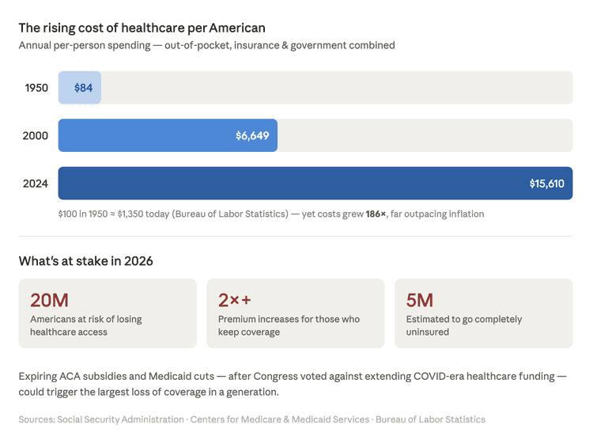The image size is (593, 440).
Task: Open the 5M completely uninsured card
Action: click(x=484, y=313)
